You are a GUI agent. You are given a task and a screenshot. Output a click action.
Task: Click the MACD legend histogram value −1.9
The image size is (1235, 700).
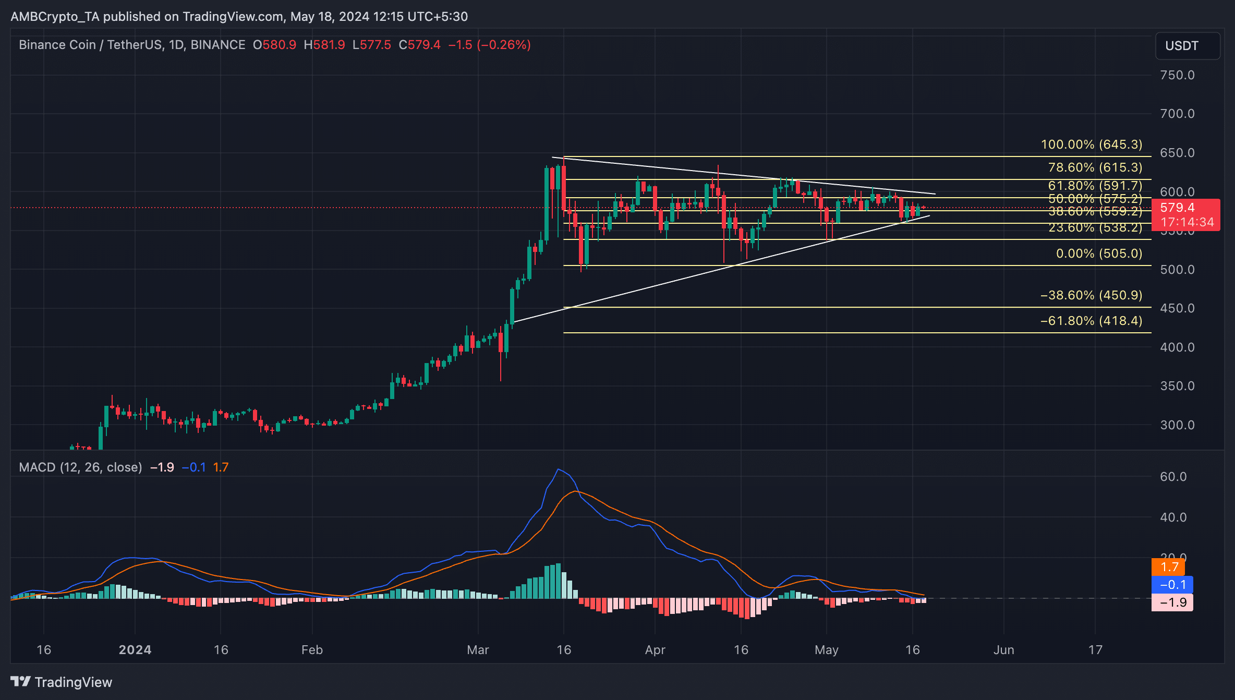162,467
